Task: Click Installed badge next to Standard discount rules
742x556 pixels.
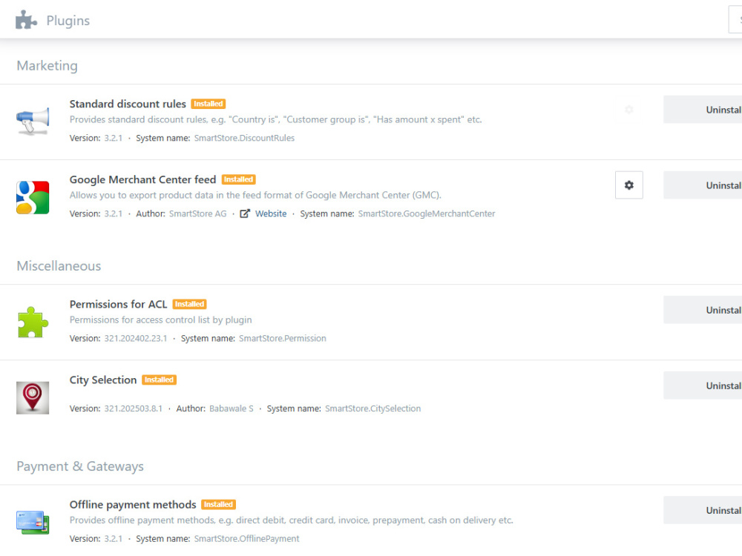Action: click(x=209, y=104)
